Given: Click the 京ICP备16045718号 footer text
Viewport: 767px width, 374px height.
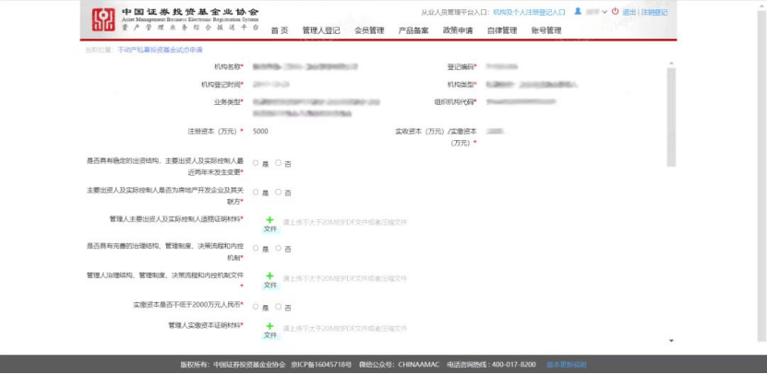Looking at the screenshot, I should (x=321, y=365).
